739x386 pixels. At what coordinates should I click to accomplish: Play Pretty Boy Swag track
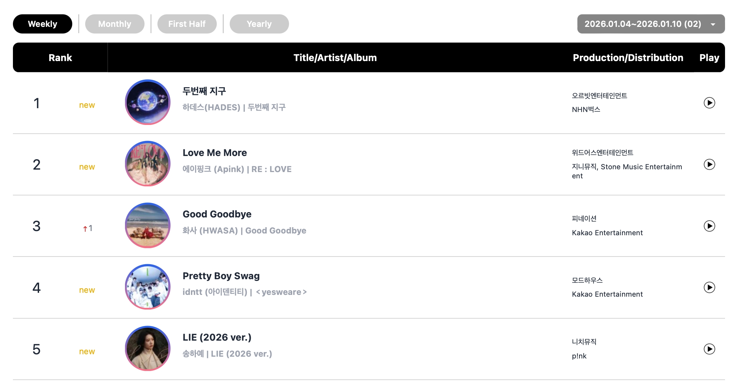point(709,288)
